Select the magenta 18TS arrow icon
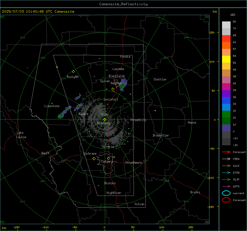Screen dimensions: 247x231 [x=226, y=187]
